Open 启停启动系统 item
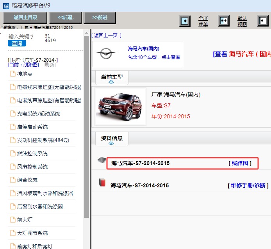271x249 pixels. (32, 127)
